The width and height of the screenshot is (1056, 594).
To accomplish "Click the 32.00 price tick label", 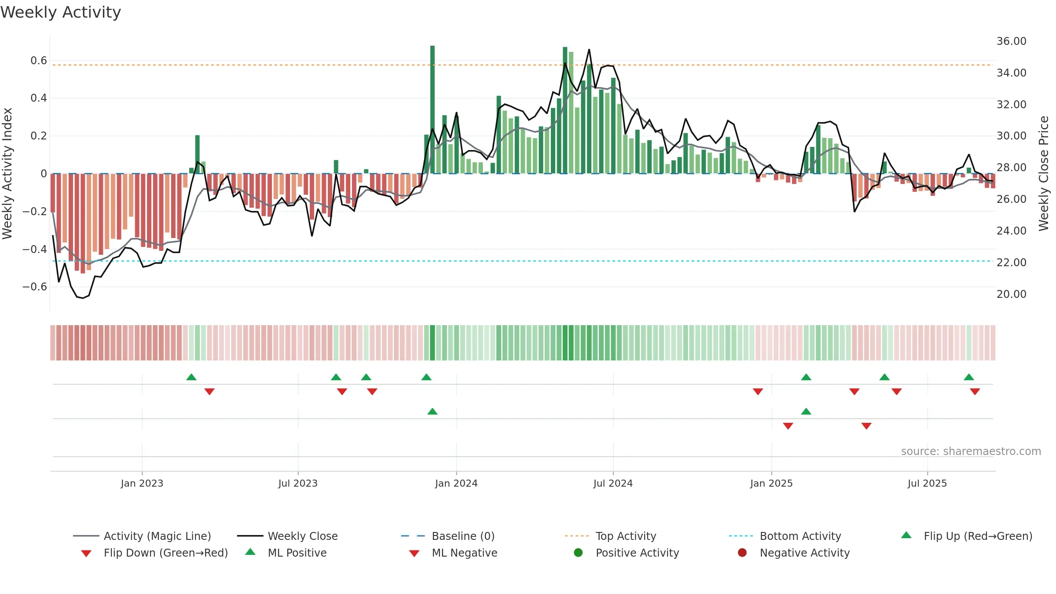I will click(1012, 105).
